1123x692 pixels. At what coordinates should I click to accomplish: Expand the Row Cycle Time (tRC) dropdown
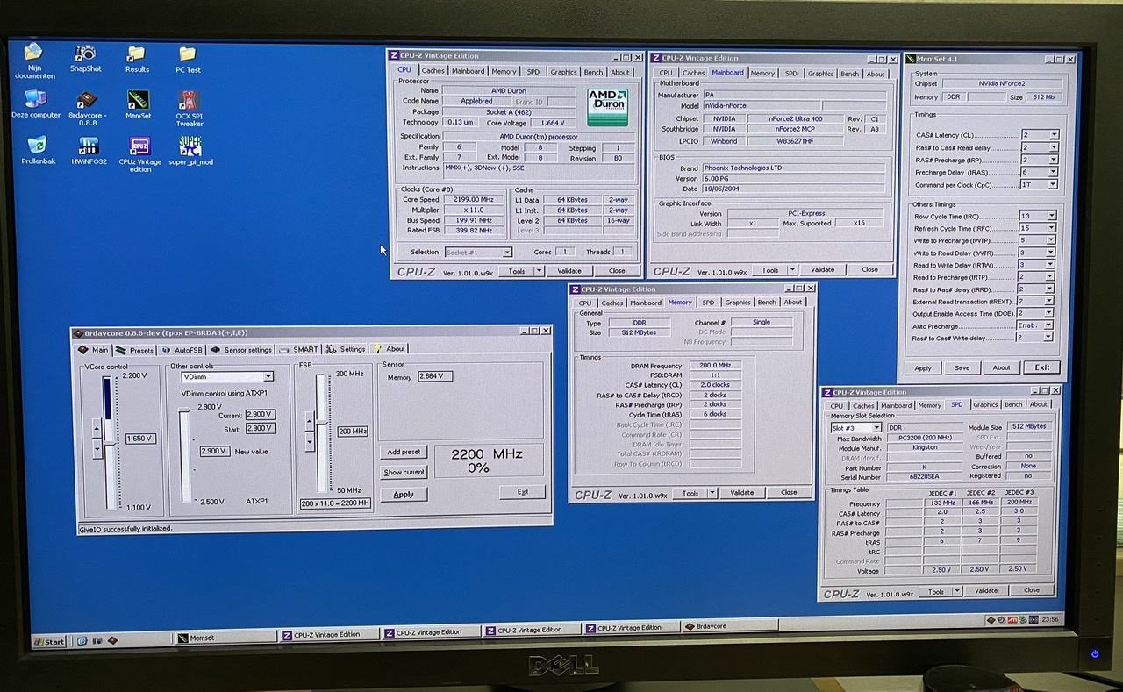(x=1051, y=215)
